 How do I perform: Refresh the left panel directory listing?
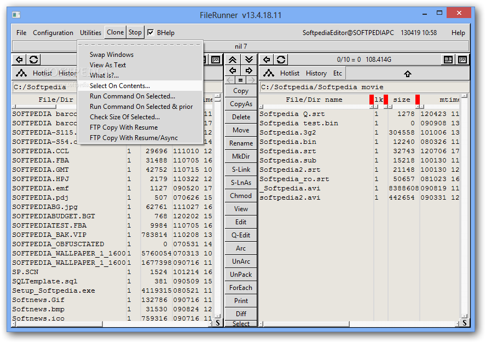coord(33,59)
